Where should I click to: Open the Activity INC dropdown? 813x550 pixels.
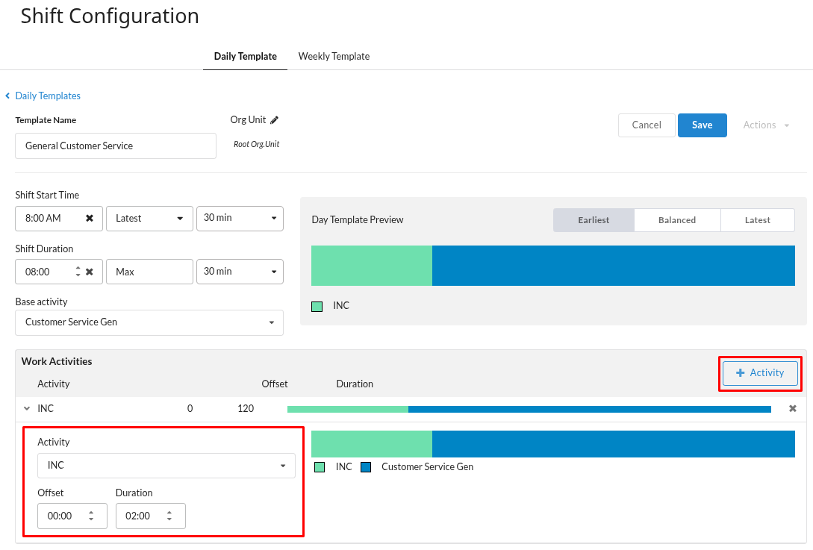click(166, 466)
